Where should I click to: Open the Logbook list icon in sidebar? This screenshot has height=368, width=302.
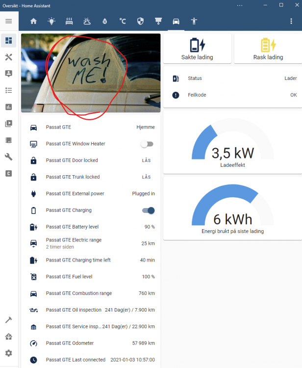(9, 90)
